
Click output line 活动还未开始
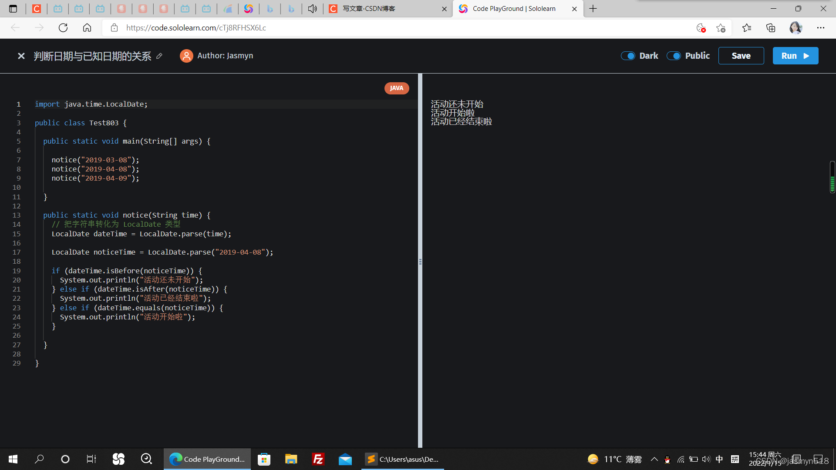point(457,104)
